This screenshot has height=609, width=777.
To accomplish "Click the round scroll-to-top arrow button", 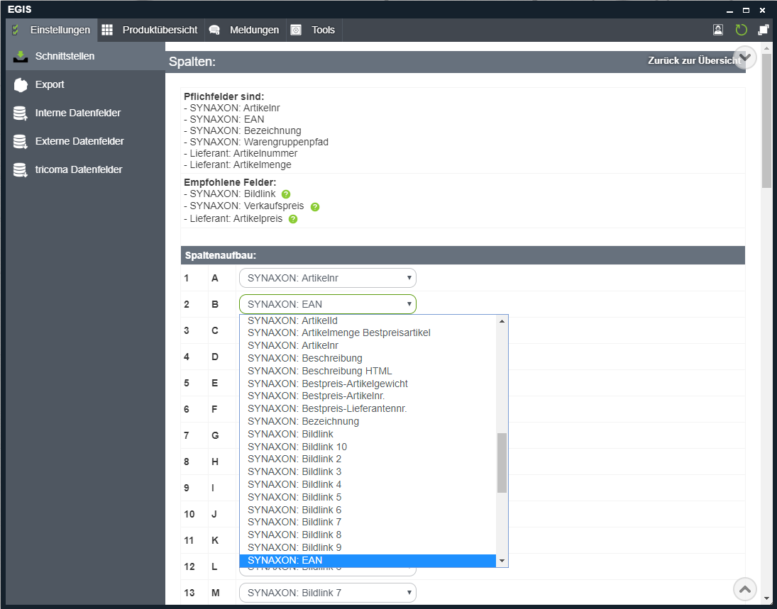I will [745, 589].
